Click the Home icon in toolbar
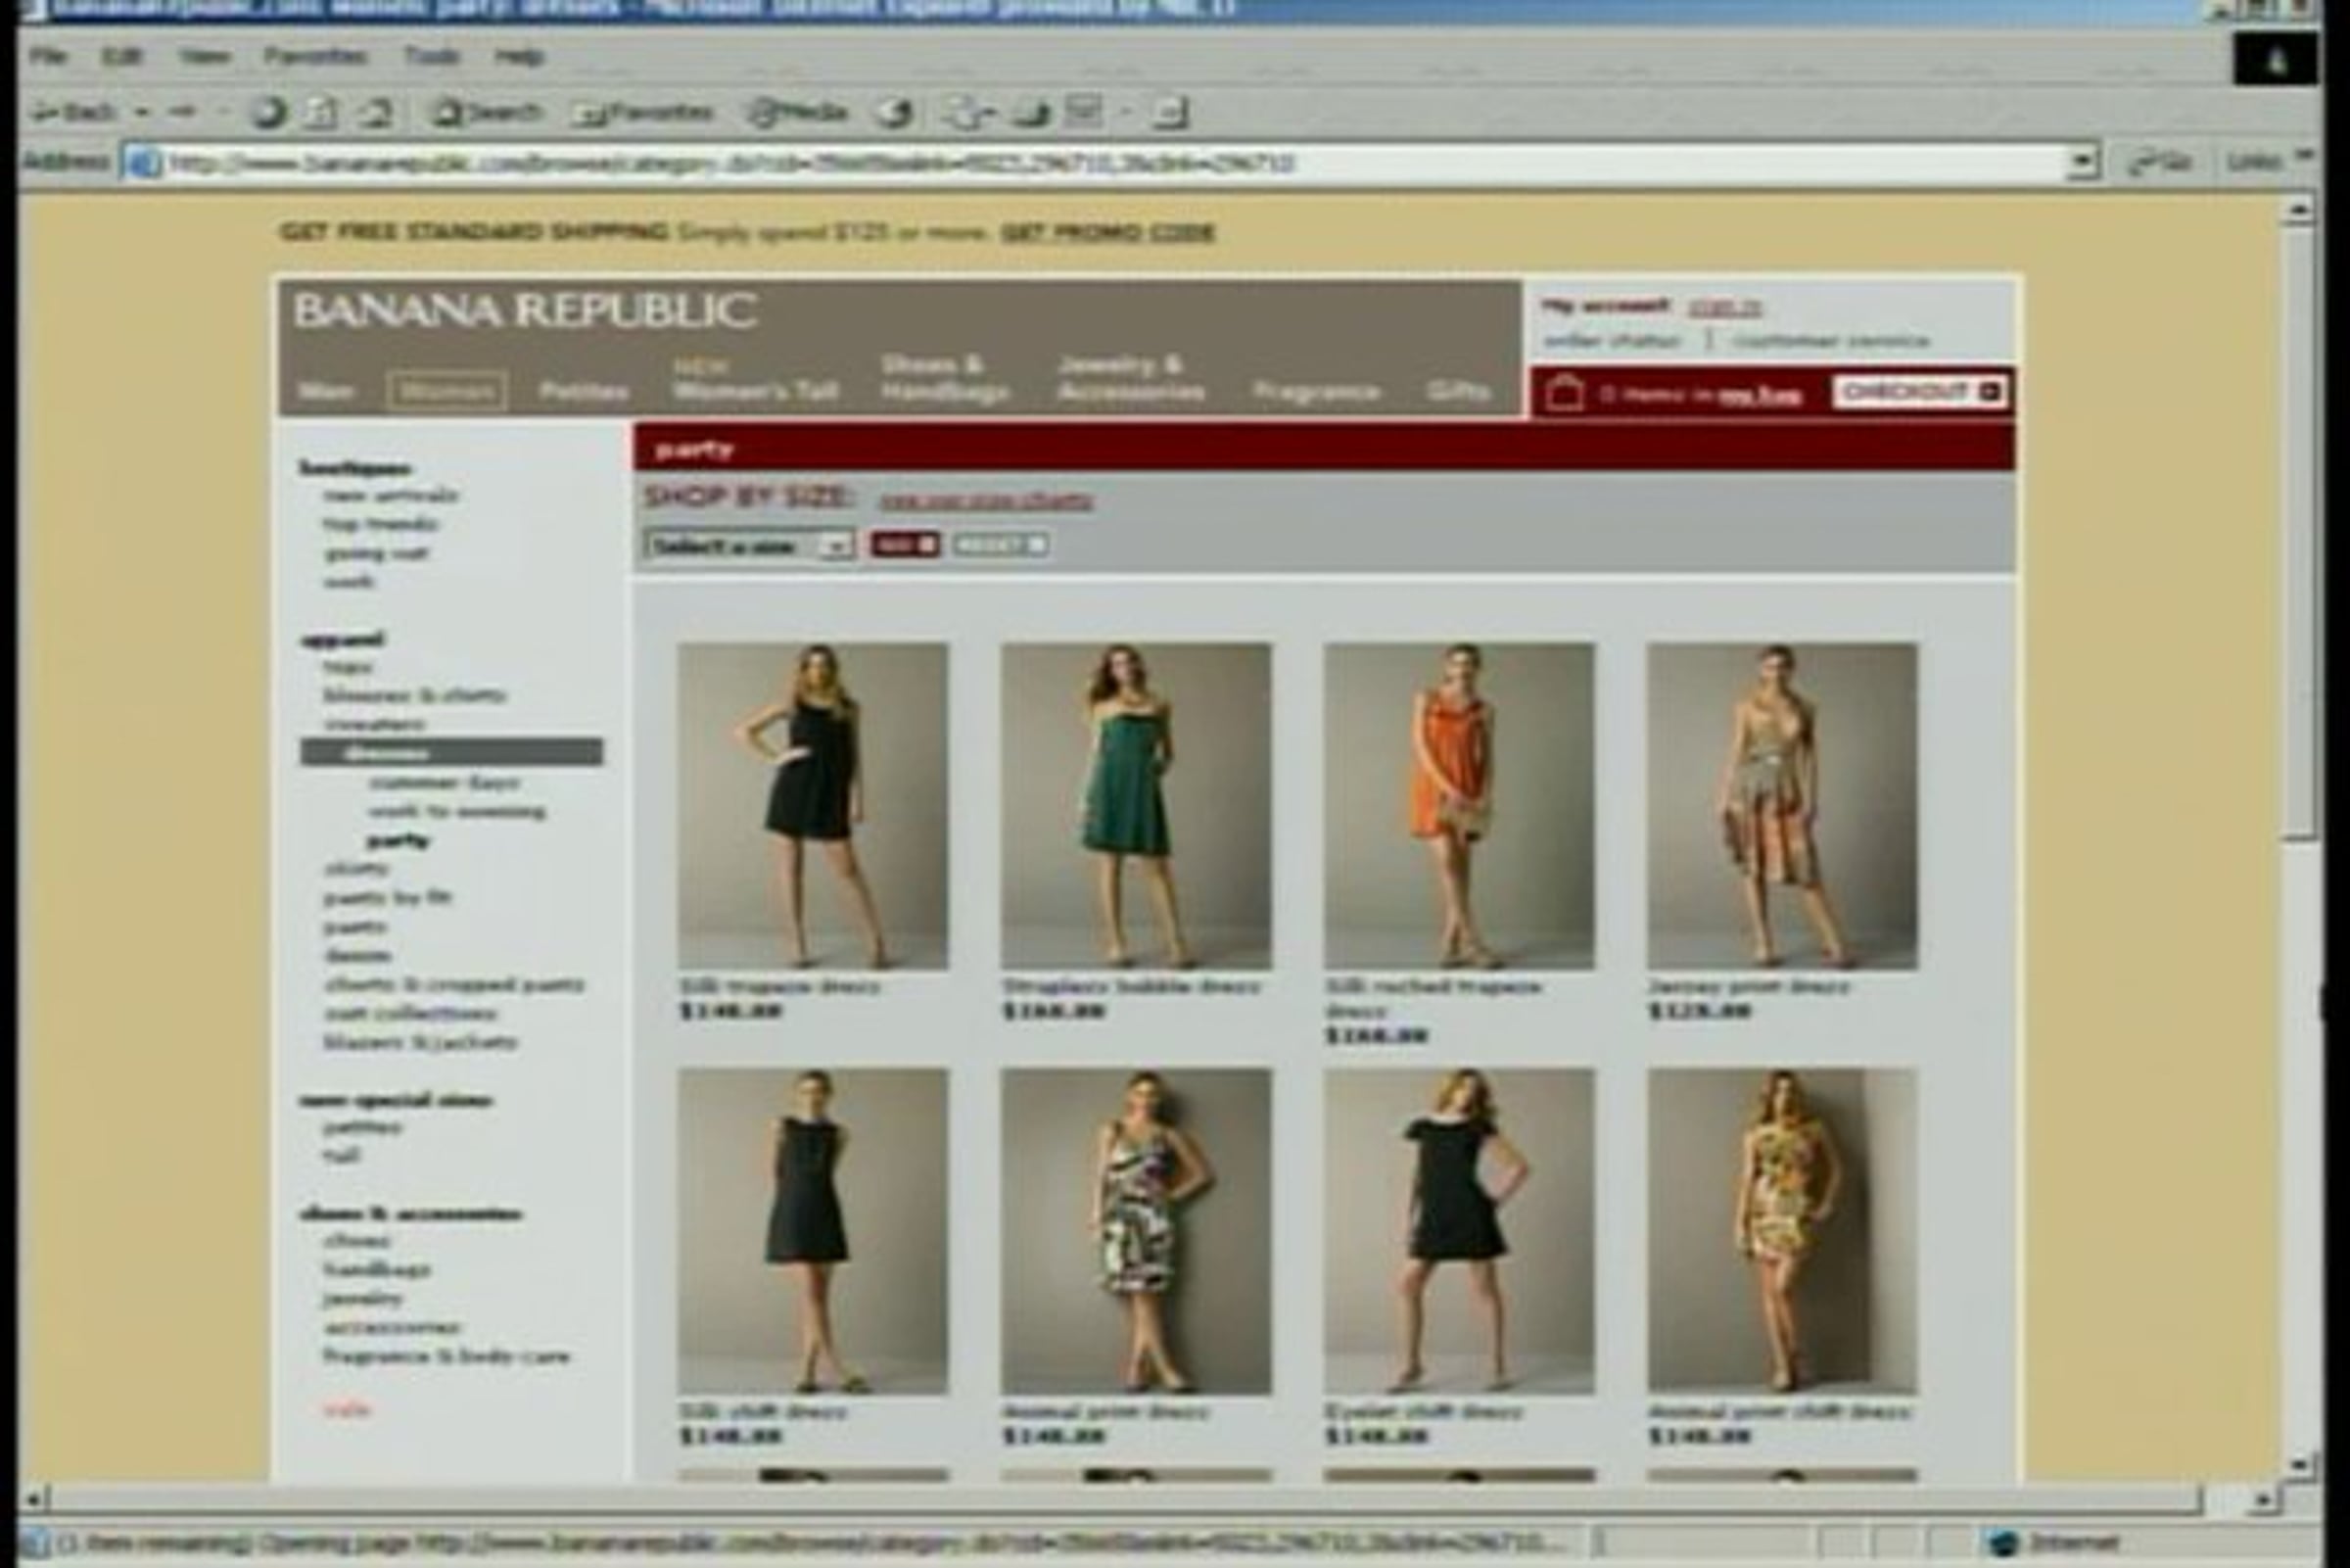 [375, 113]
